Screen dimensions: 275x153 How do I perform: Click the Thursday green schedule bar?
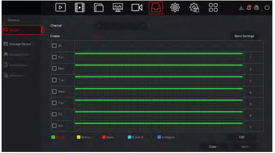click(x=159, y=100)
